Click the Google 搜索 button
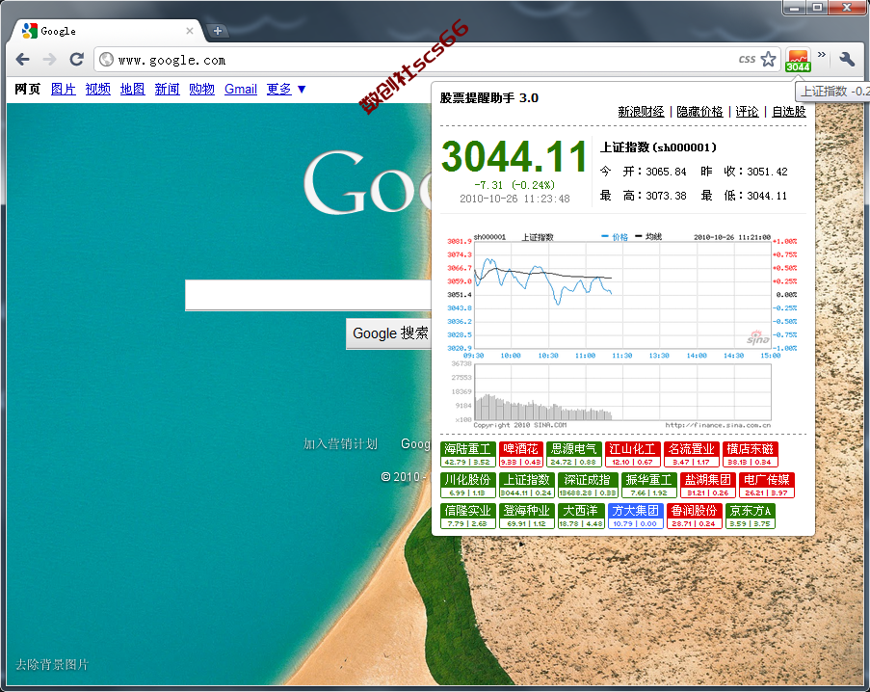Screen dimensions: 870x692 point(388,333)
